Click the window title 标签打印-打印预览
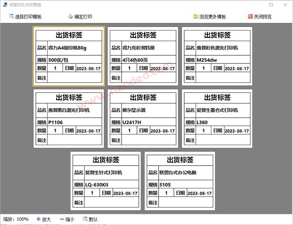Viewport: 293px width, 225px height. (x=25, y=5)
